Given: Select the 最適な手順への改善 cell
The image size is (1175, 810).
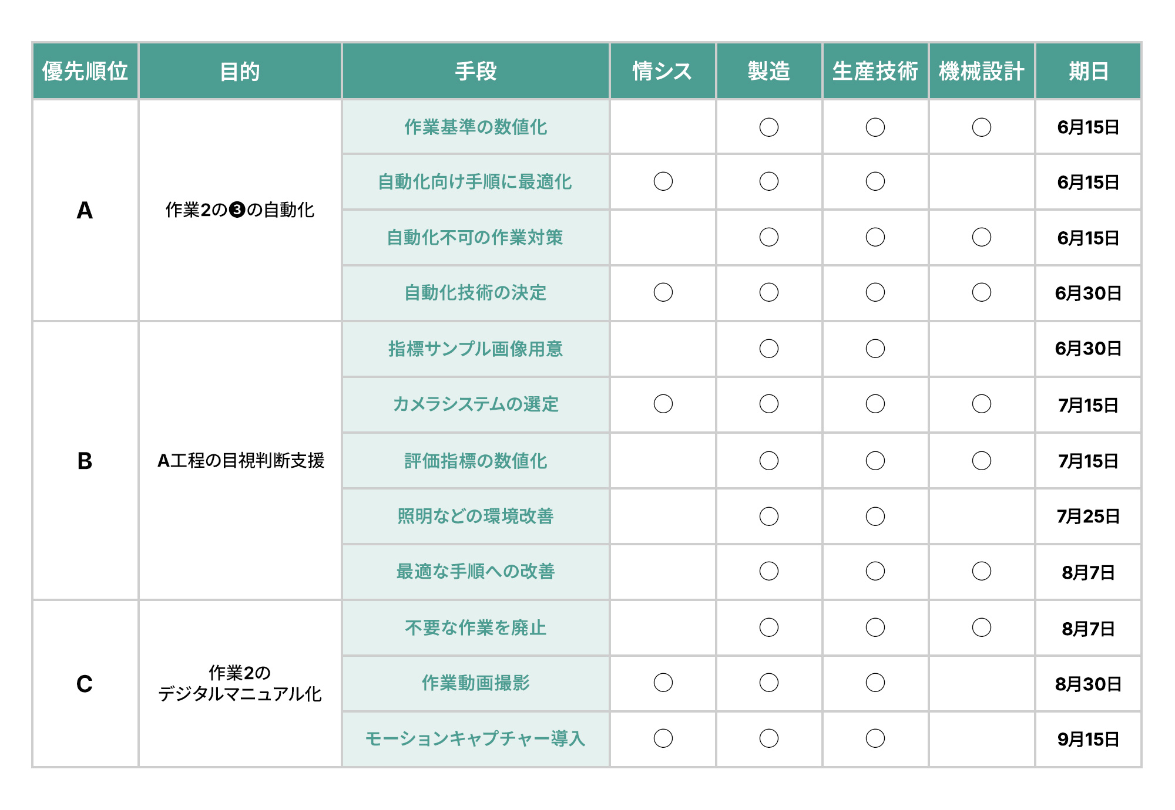Looking at the screenshot, I should click(x=475, y=572).
